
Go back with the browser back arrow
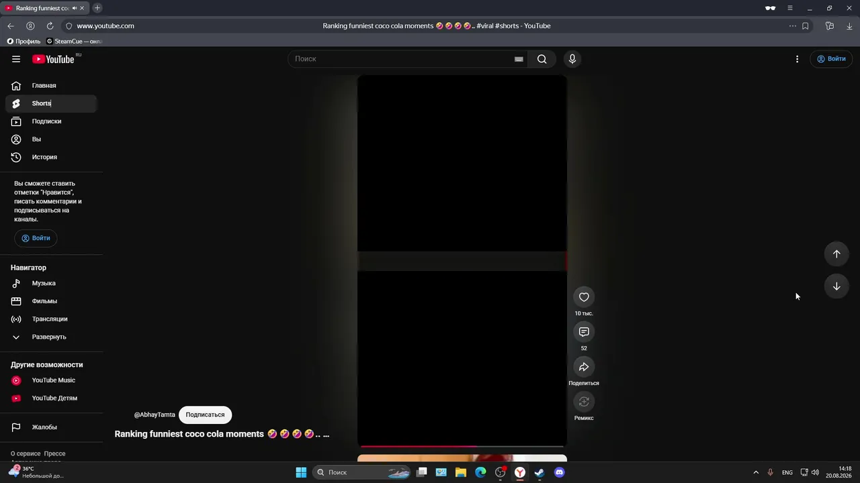coord(11,25)
